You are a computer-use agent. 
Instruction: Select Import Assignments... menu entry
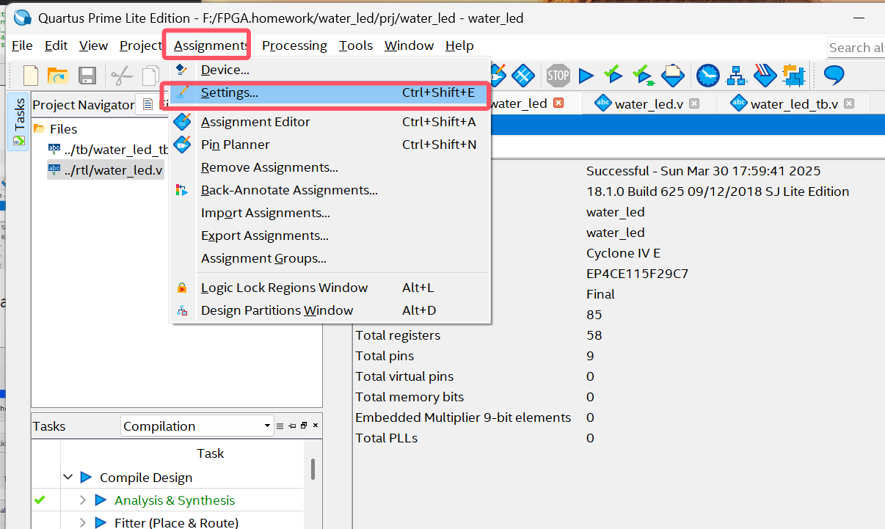330,213
